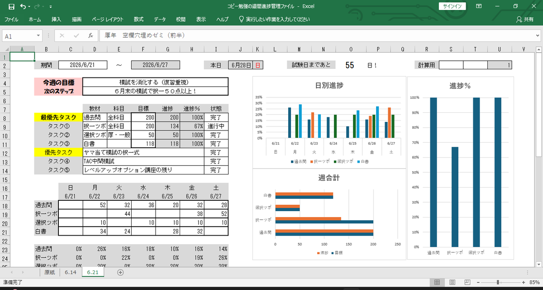This screenshot has height=290, width=543.
Task: Open the Name Box dropdown arrow
Action: click(x=38, y=36)
